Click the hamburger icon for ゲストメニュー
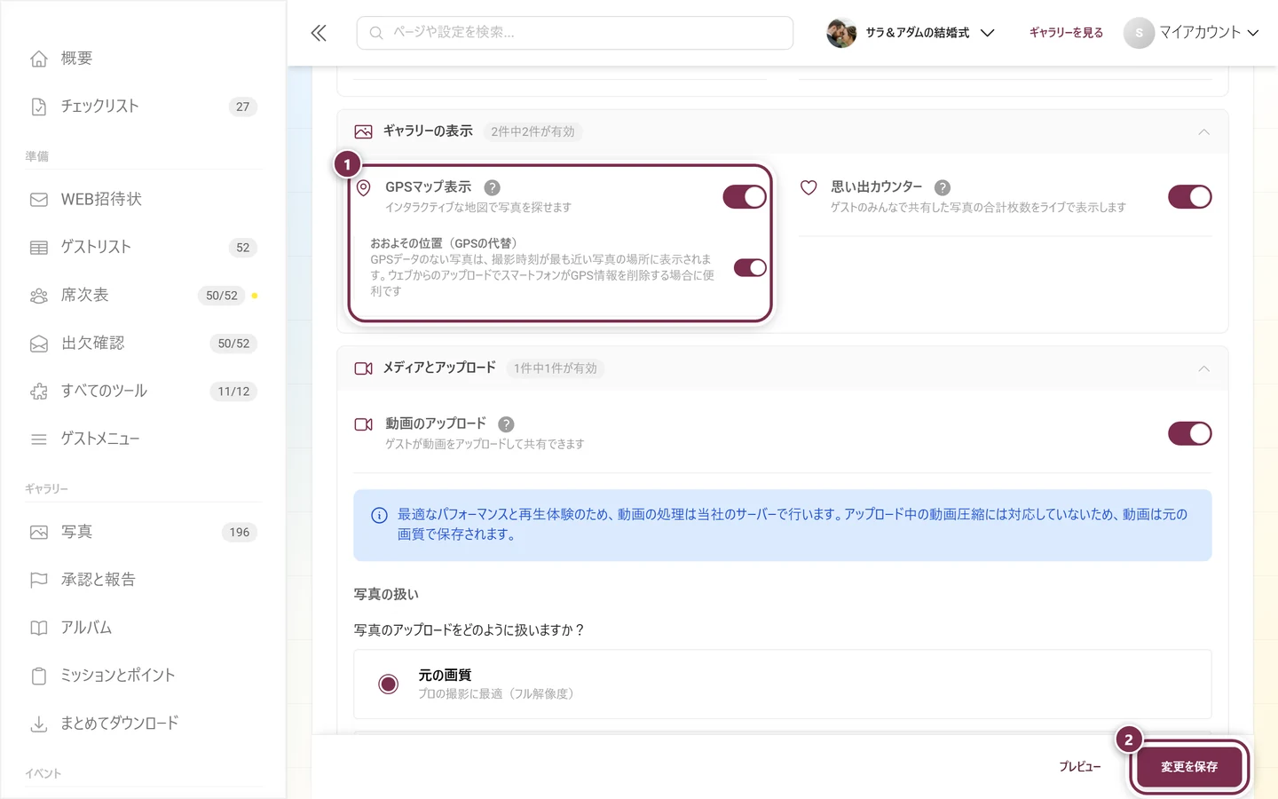Screen dimensions: 1278x799 click(x=39, y=439)
